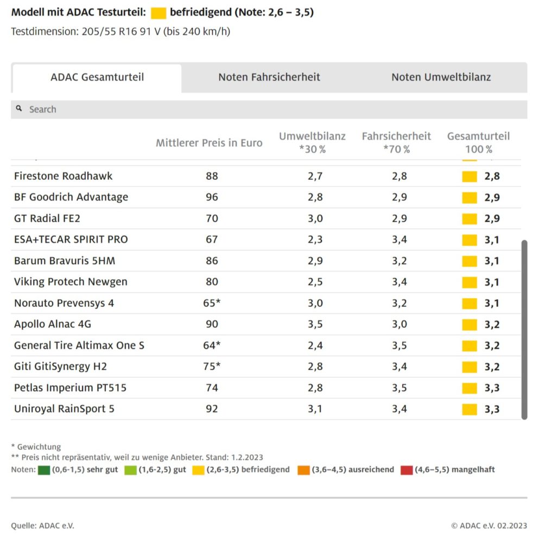The image size is (545, 555).
Task: Sort by Gesamturteil column header
Action: click(x=478, y=143)
